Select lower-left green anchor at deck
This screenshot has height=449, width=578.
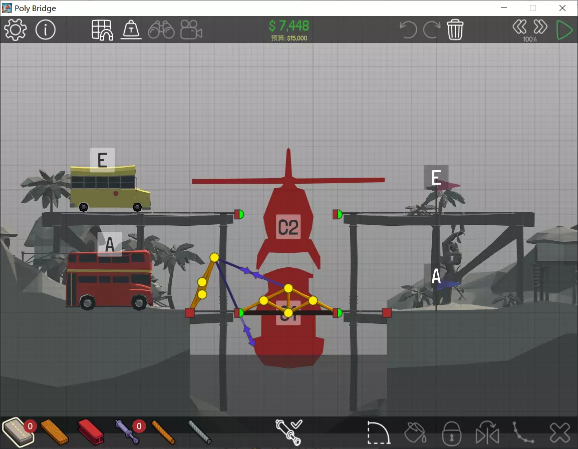pos(239,313)
